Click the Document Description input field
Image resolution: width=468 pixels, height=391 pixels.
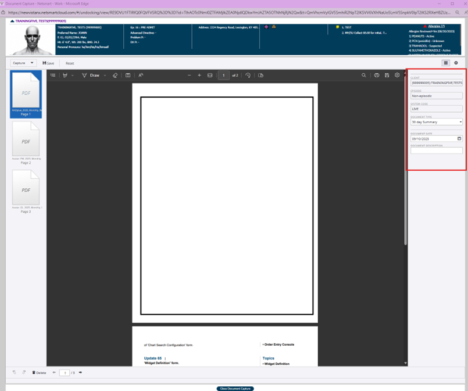pos(436,150)
